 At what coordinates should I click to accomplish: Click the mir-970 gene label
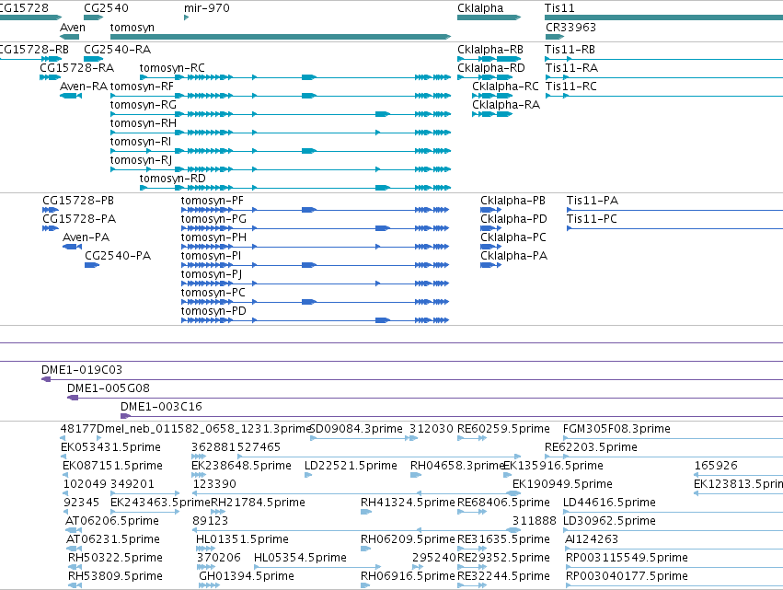click(x=207, y=8)
